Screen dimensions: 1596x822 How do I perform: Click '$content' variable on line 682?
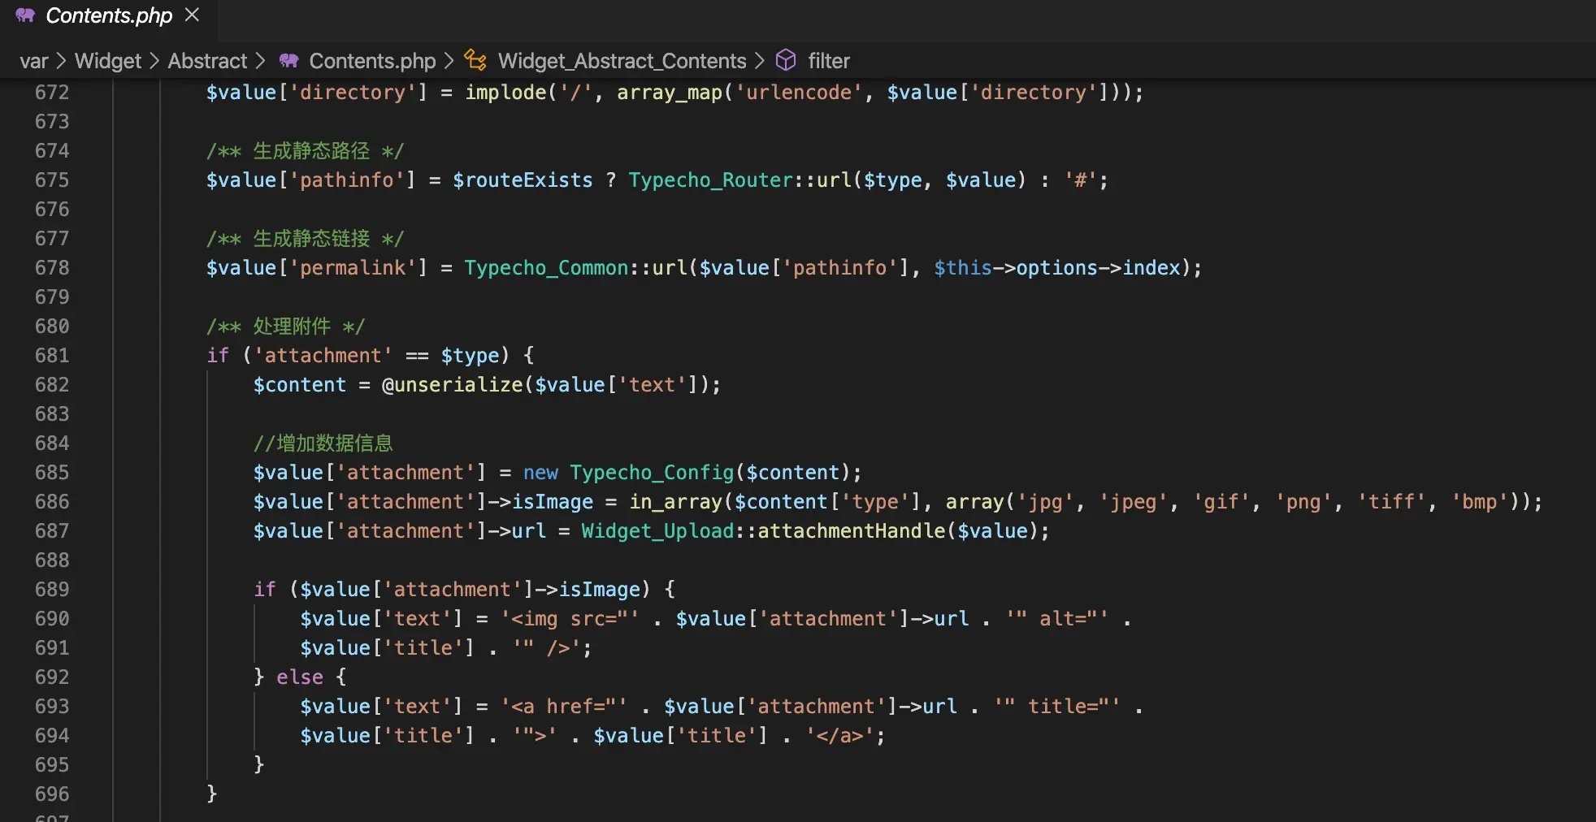click(300, 385)
